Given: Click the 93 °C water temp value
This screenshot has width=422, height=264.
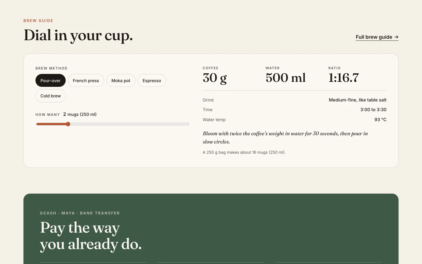Looking at the screenshot, I should [380, 120].
